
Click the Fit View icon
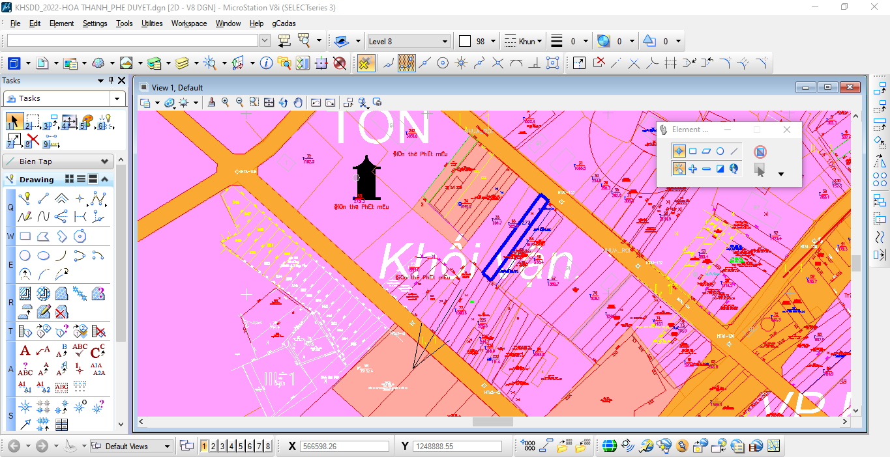pyautogui.click(x=269, y=102)
